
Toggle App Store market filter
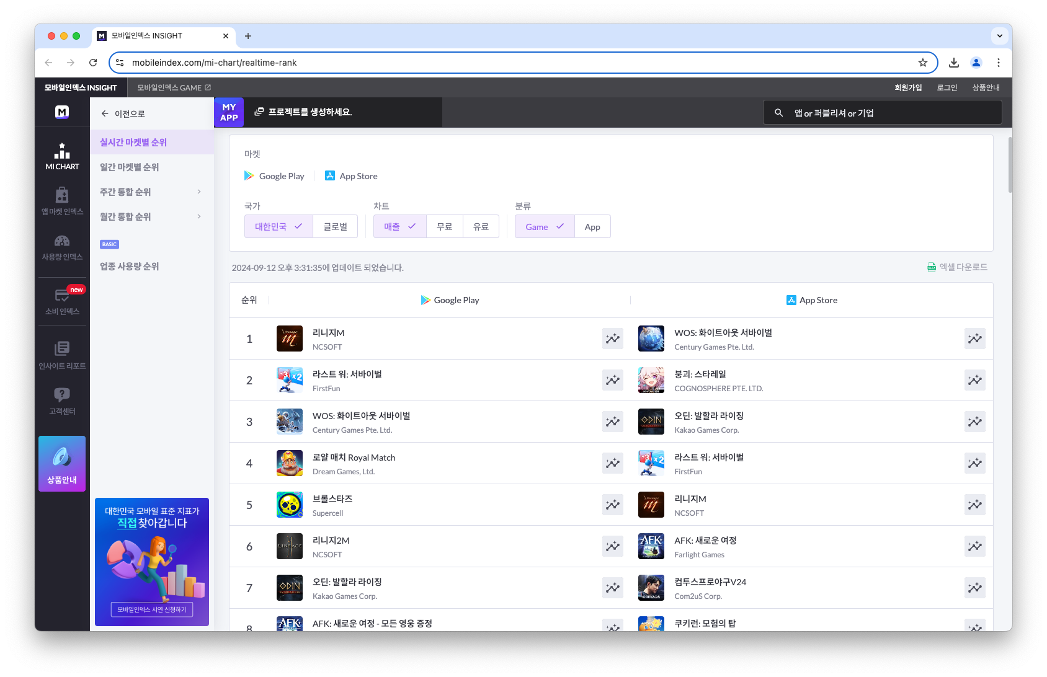351,176
